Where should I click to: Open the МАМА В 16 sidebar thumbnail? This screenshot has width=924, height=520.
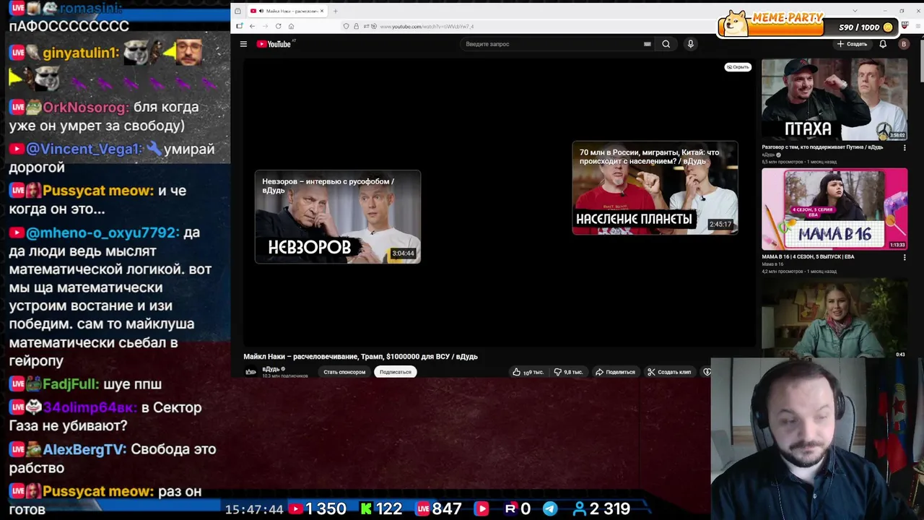coord(834,209)
